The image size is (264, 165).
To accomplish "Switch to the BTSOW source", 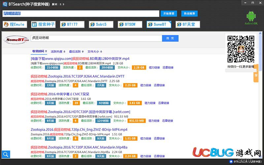I will point(130,24).
